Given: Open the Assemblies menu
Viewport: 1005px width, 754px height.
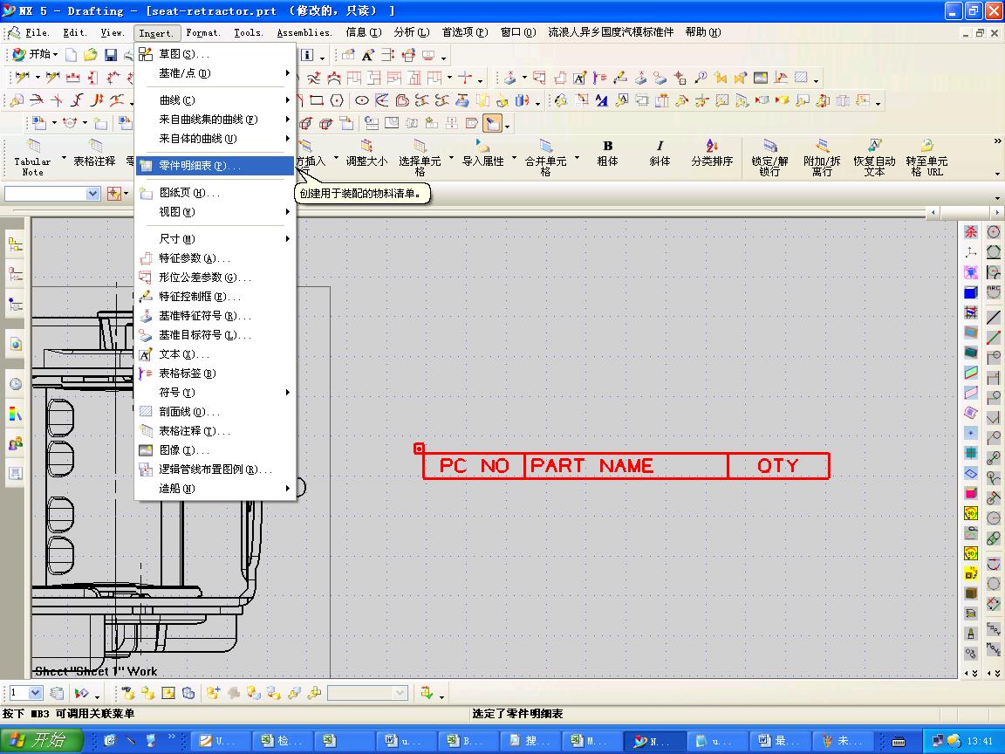Looking at the screenshot, I should [304, 32].
